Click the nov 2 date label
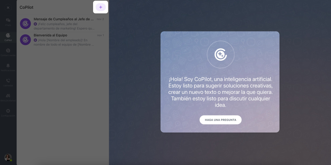The width and height of the screenshot is (331, 165). click(100, 19)
